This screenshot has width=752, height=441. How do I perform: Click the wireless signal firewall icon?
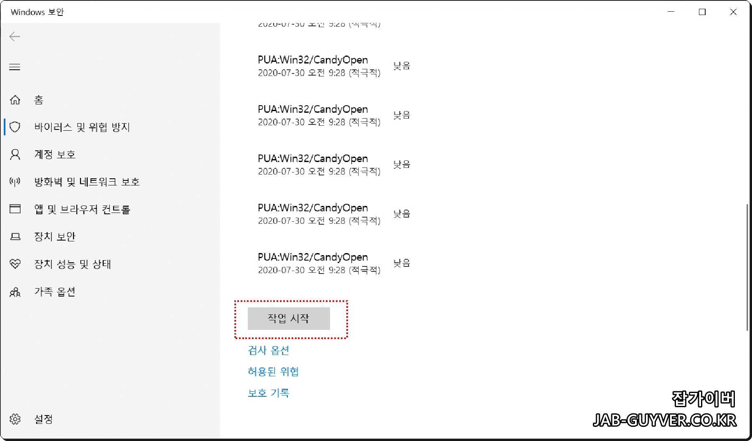[15, 182]
